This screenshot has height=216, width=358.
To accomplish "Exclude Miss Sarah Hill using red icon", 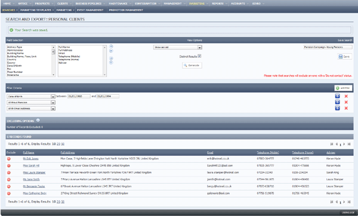I will click(x=9, y=165).
